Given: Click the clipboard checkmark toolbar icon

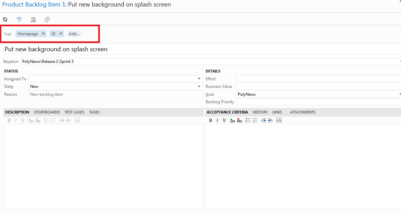Looking at the screenshot, I should [x=33, y=19].
